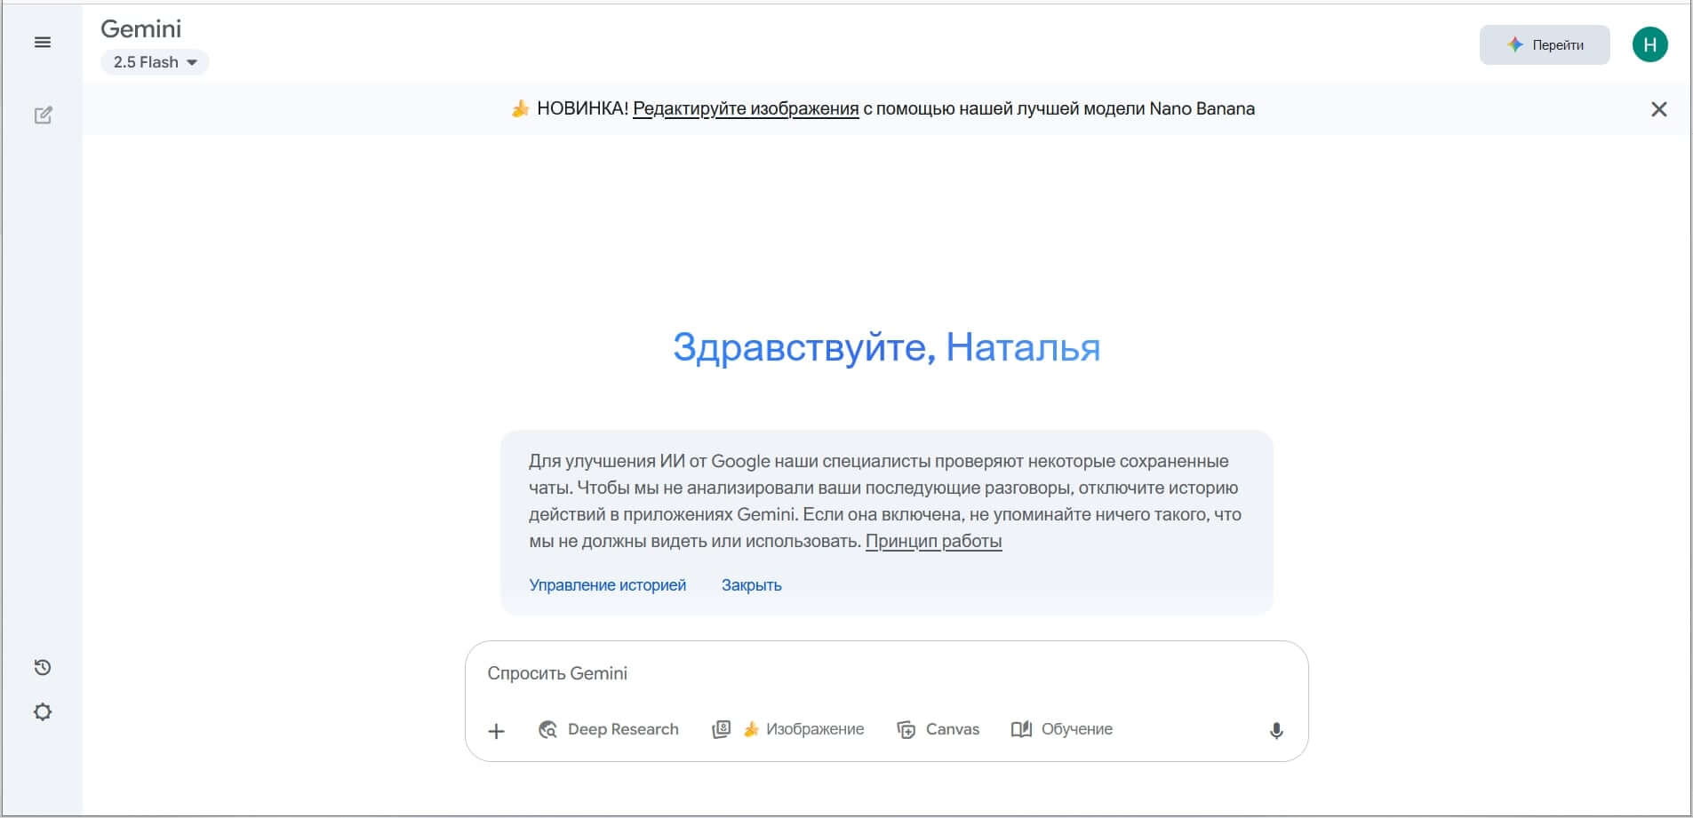Click the Изображение picture icon
This screenshot has width=1693, height=818.
[x=722, y=729]
